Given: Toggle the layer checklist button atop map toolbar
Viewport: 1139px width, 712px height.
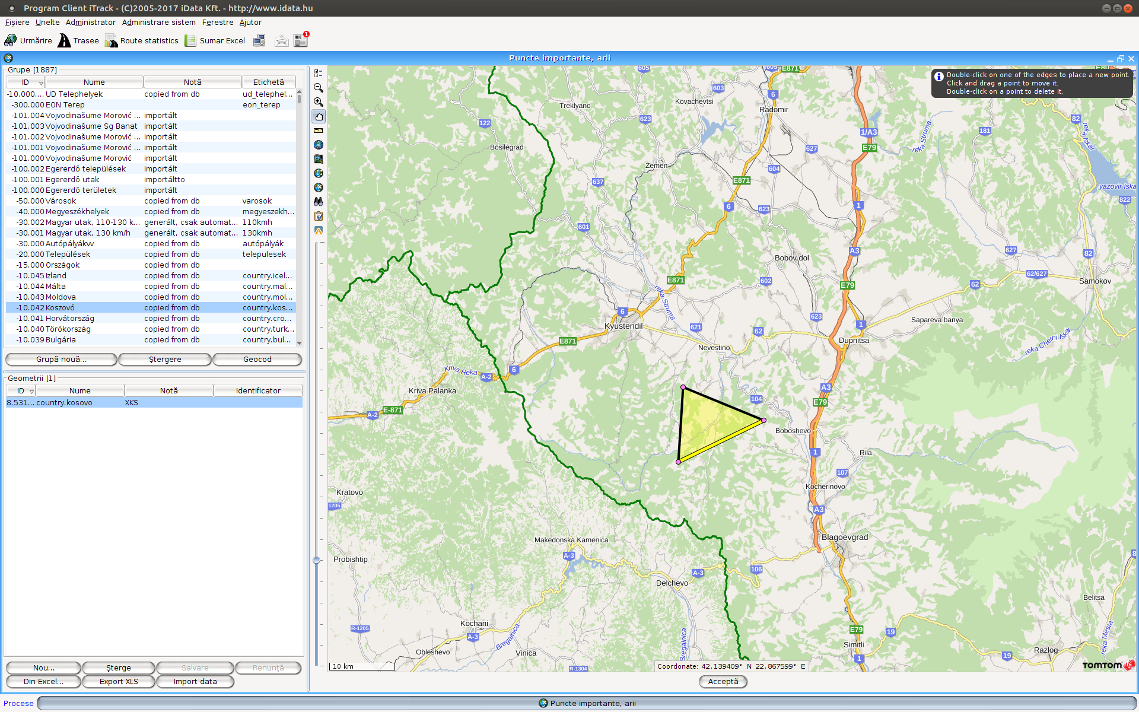Looking at the screenshot, I should coord(319,74).
